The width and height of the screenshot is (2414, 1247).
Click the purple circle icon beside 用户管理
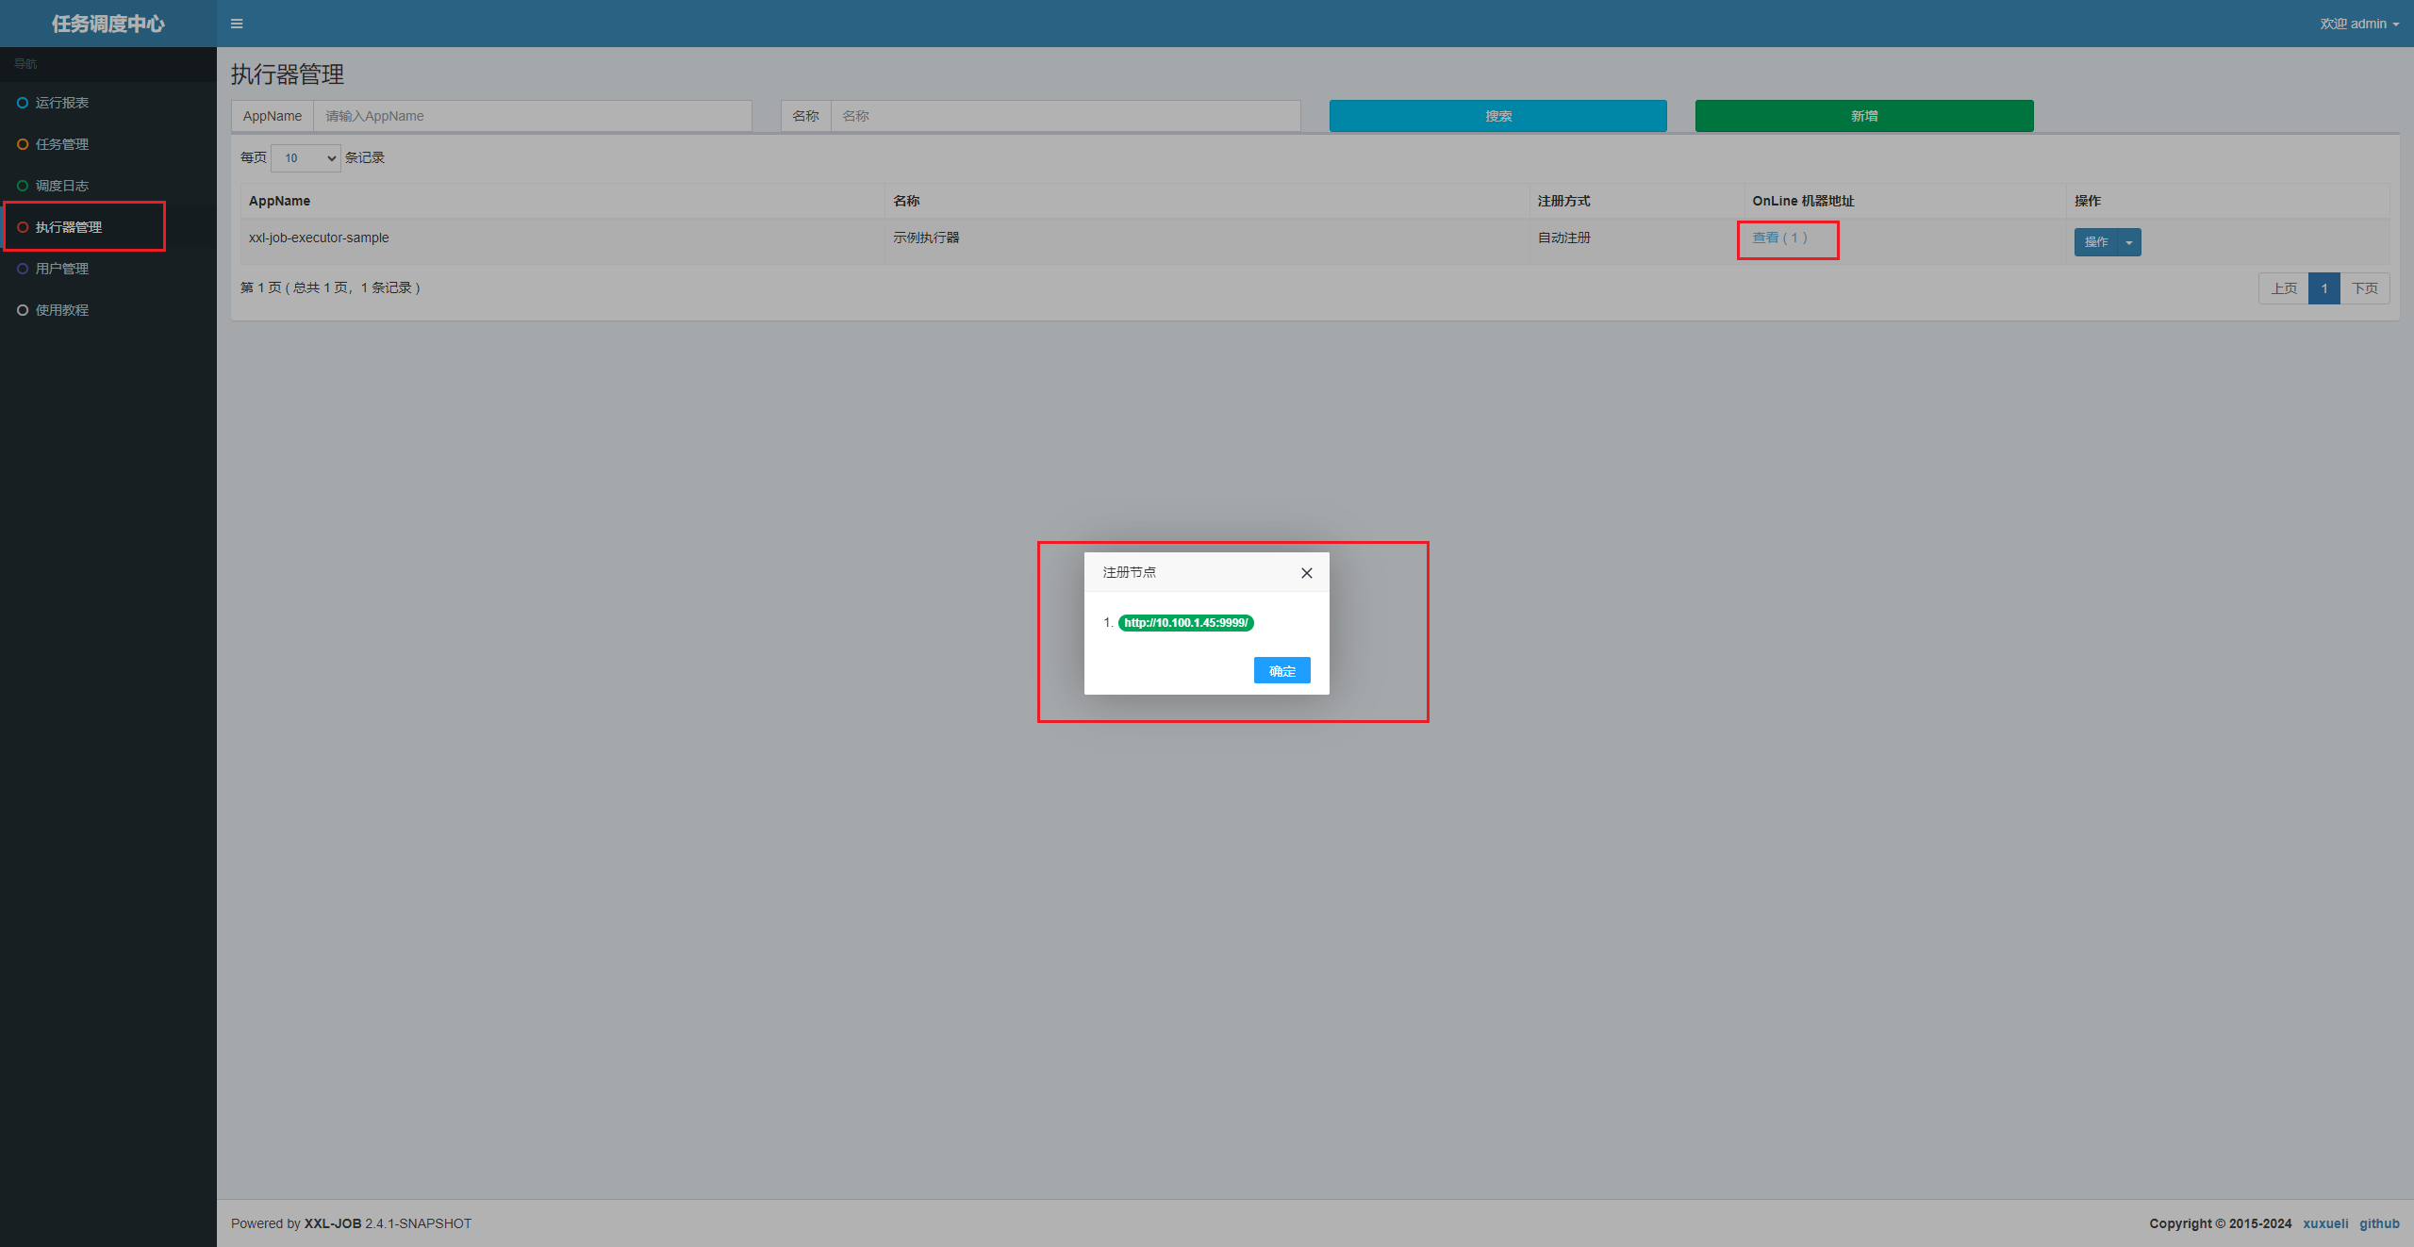click(x=23, y=269)
